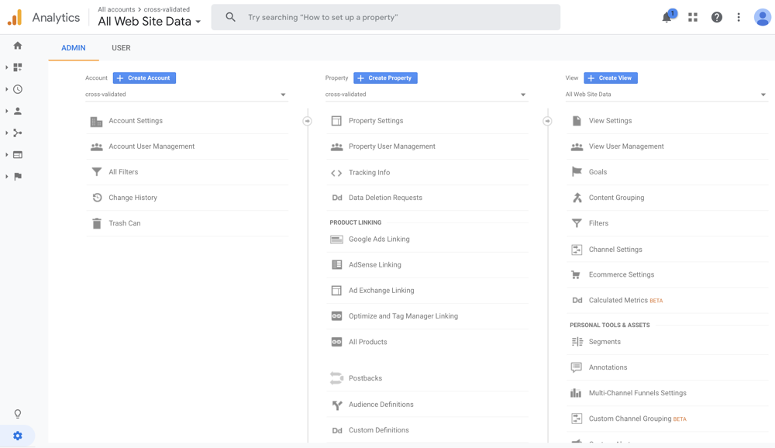Viewport: 775px width, 448px height.
Task: Click the Discover lightbulb icon
Action: (x=18, y=414)
